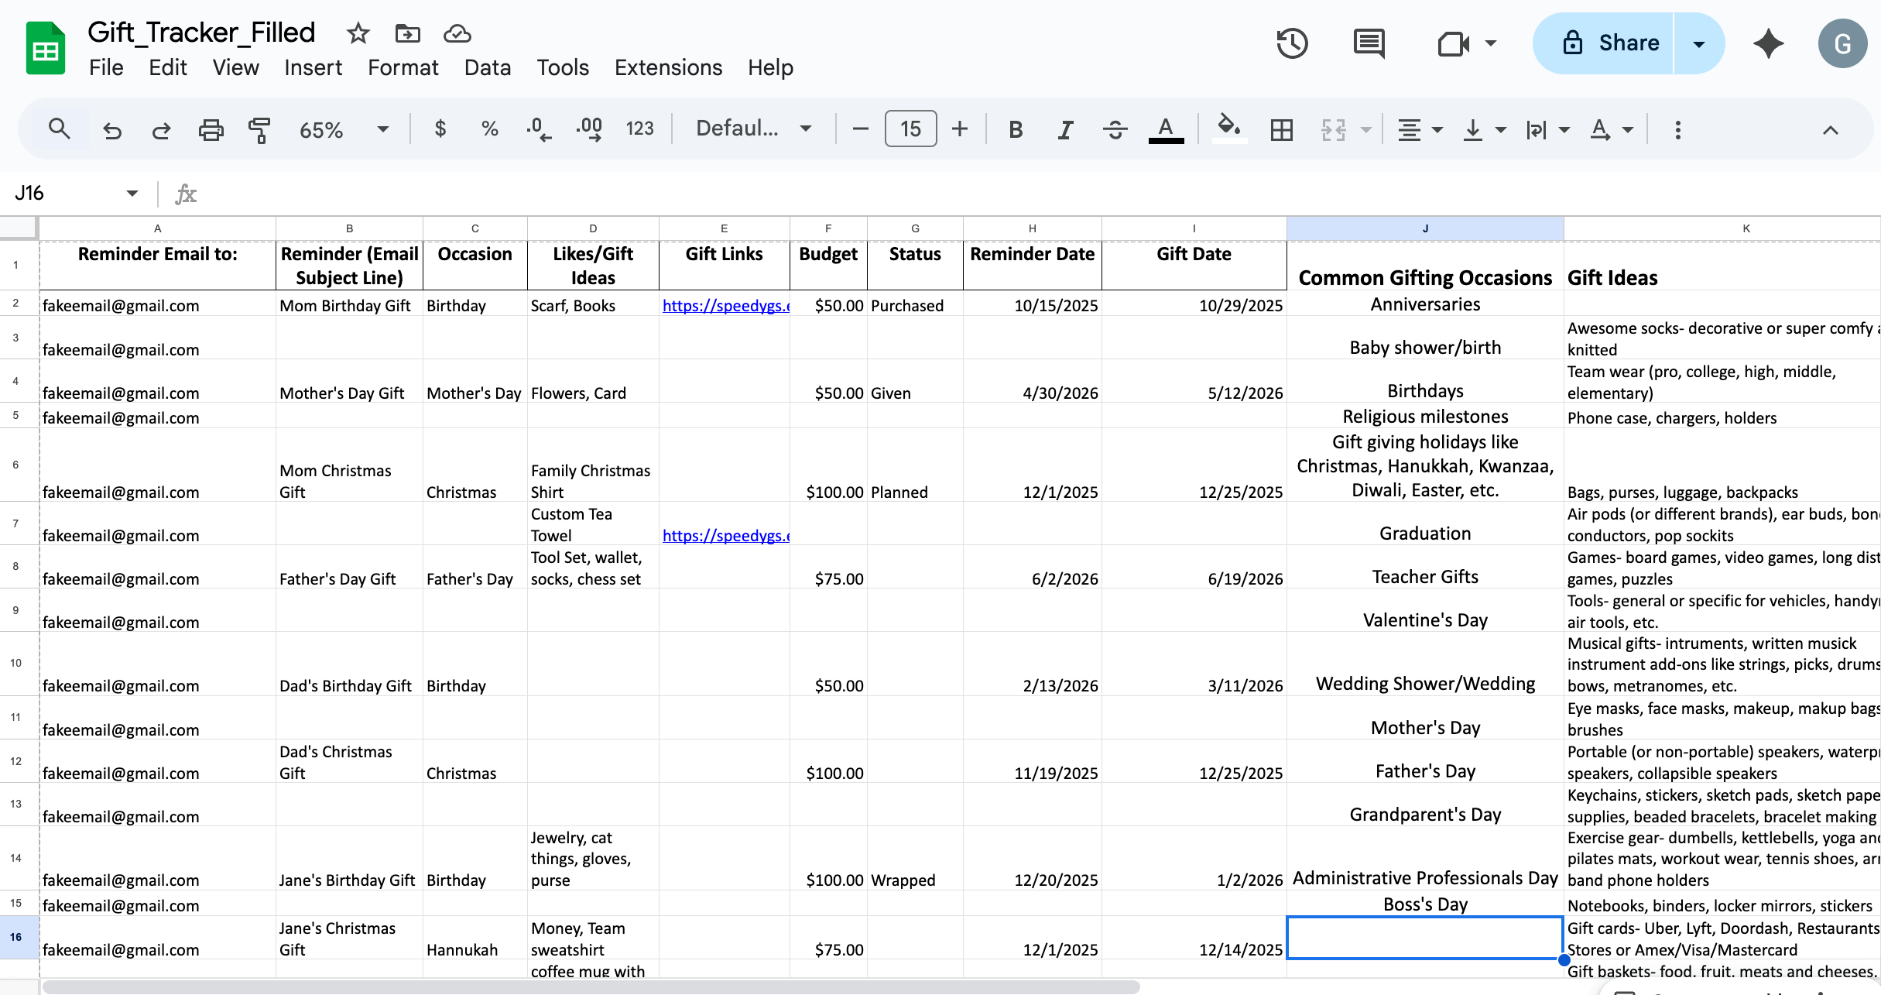1881x995 pixels.
Task: Open the Extensions menu
Action: [668, 67]
